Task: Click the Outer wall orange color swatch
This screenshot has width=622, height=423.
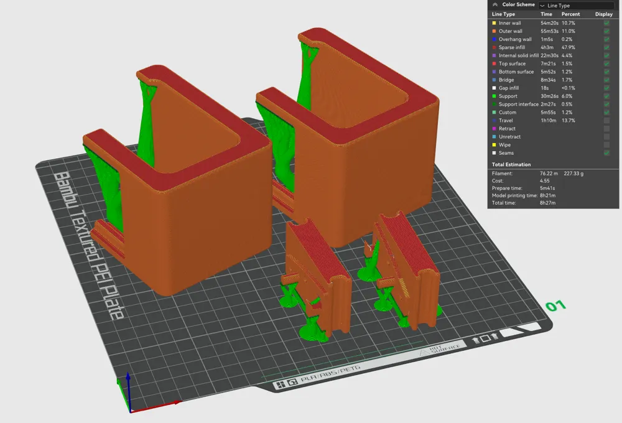Action: coord(494,31)
